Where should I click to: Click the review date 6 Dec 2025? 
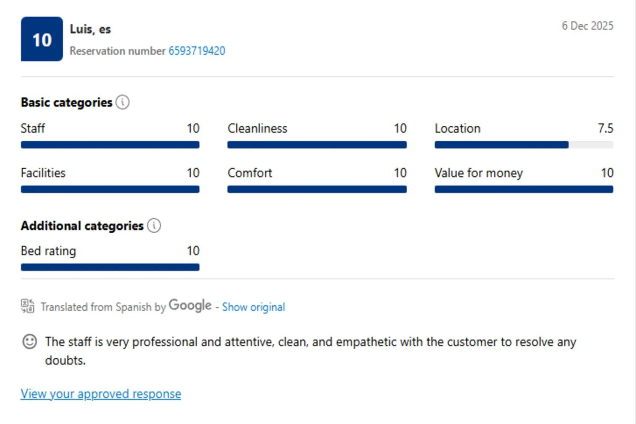587,26
